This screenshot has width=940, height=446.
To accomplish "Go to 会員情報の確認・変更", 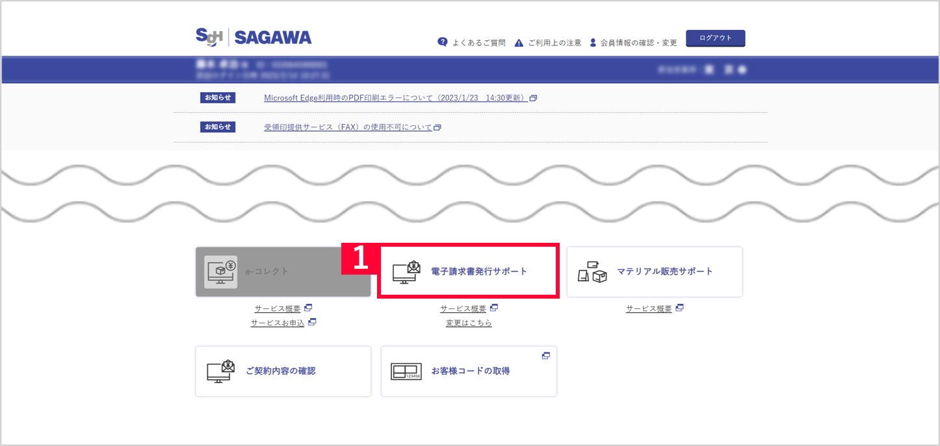I will 638,43.
